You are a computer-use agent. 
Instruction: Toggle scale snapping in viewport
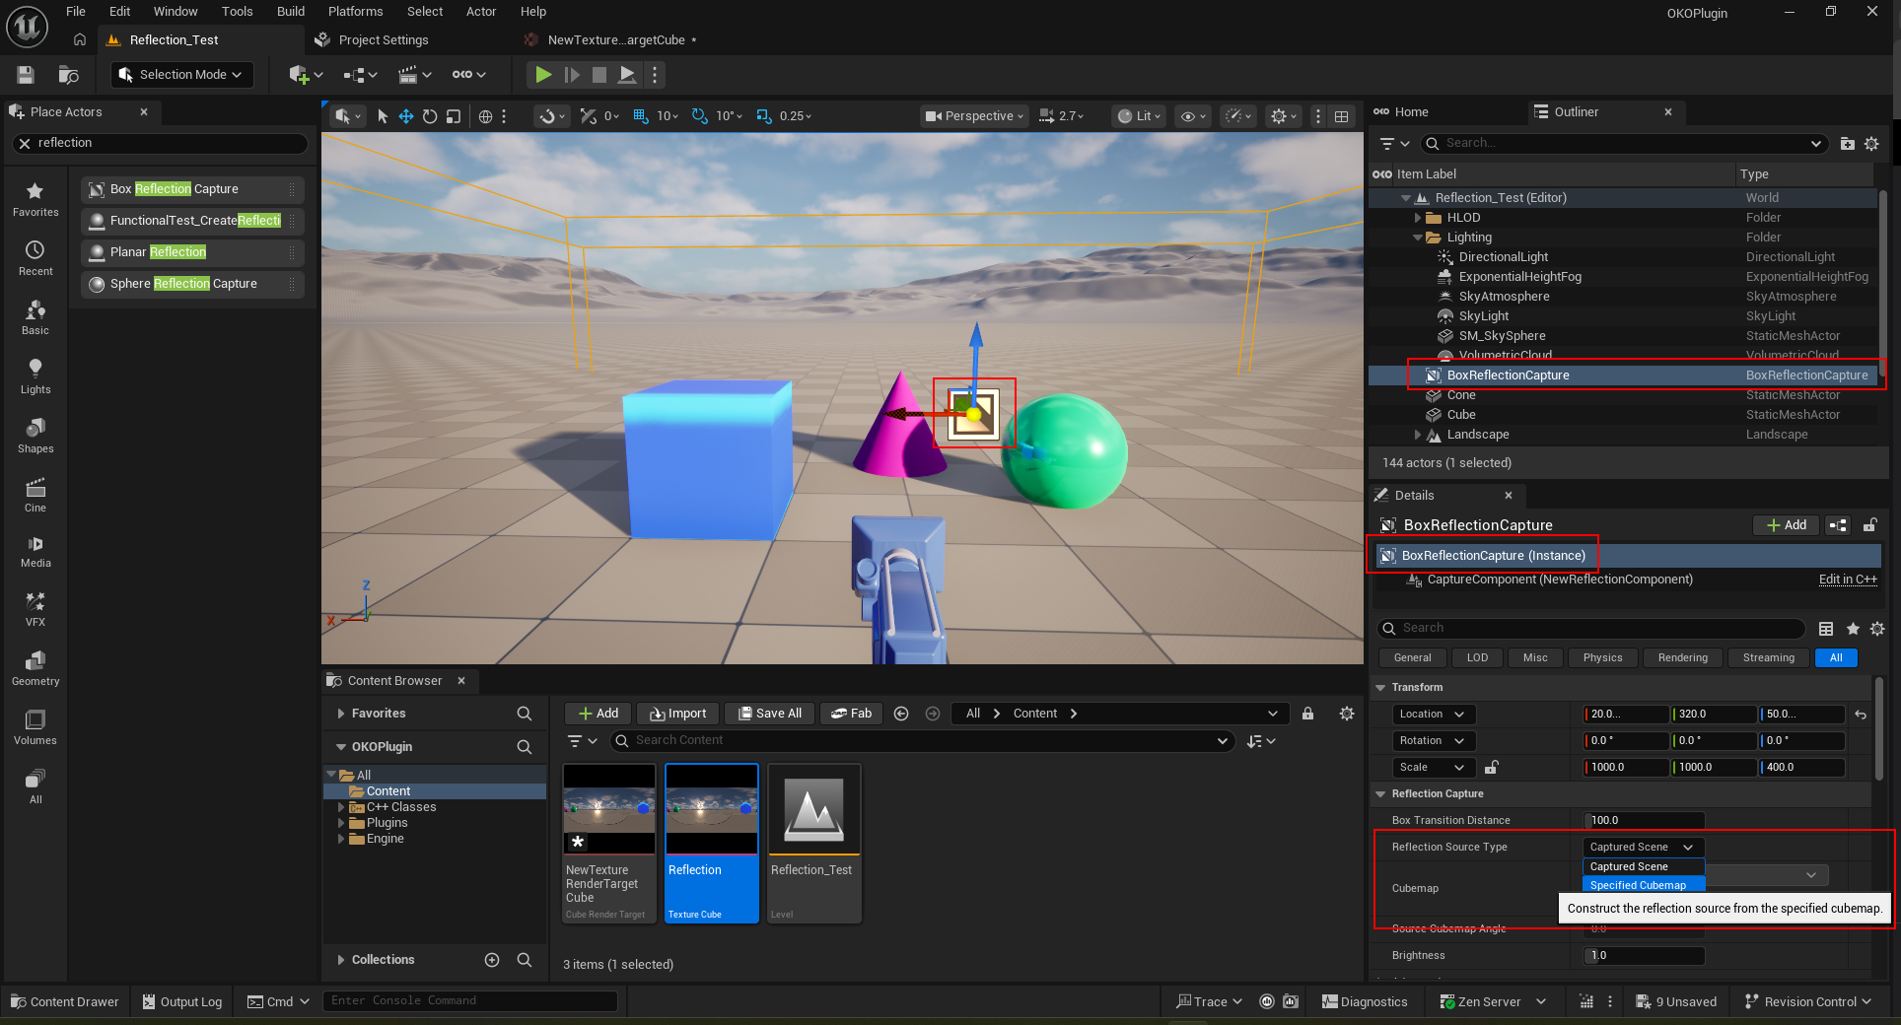pyautogui.click(x=764, y=116)
